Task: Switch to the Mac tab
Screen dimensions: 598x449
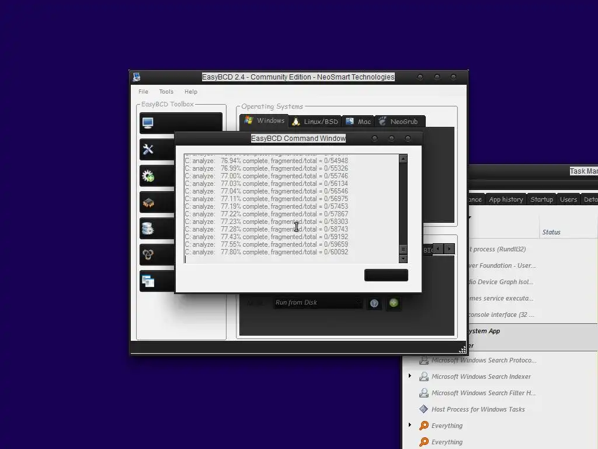Action: pos(358,122)
